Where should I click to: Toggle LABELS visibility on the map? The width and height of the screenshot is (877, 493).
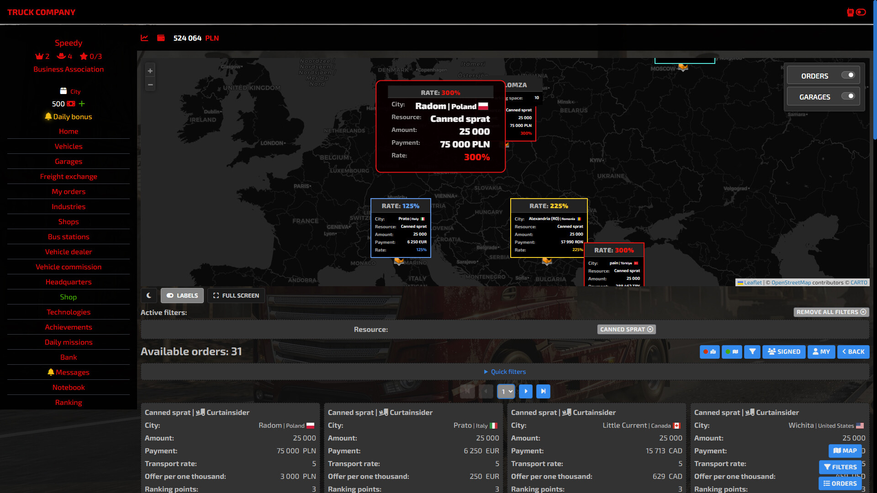tap(182, 295)
